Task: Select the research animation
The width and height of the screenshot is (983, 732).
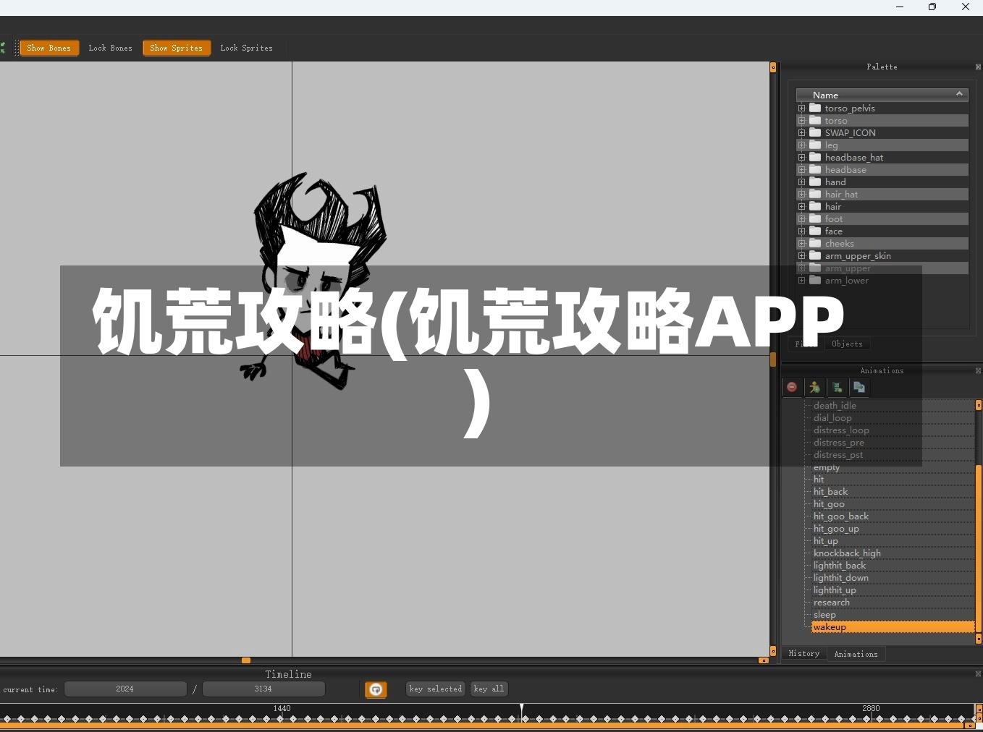Action: click(893, 603)
